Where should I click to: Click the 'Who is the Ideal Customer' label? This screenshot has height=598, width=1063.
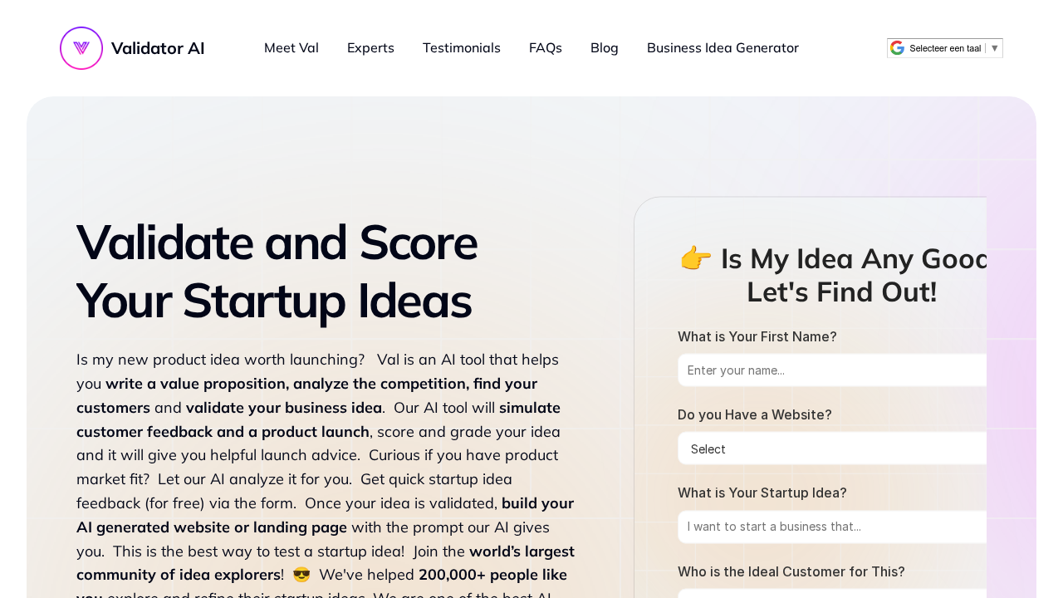tap(791, 571)
